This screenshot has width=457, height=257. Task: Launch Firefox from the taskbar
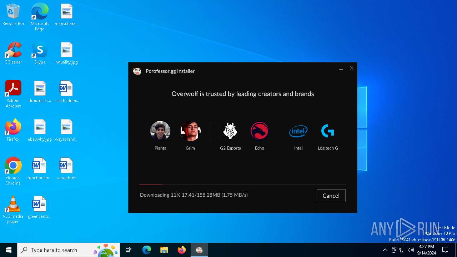point(182,250)
